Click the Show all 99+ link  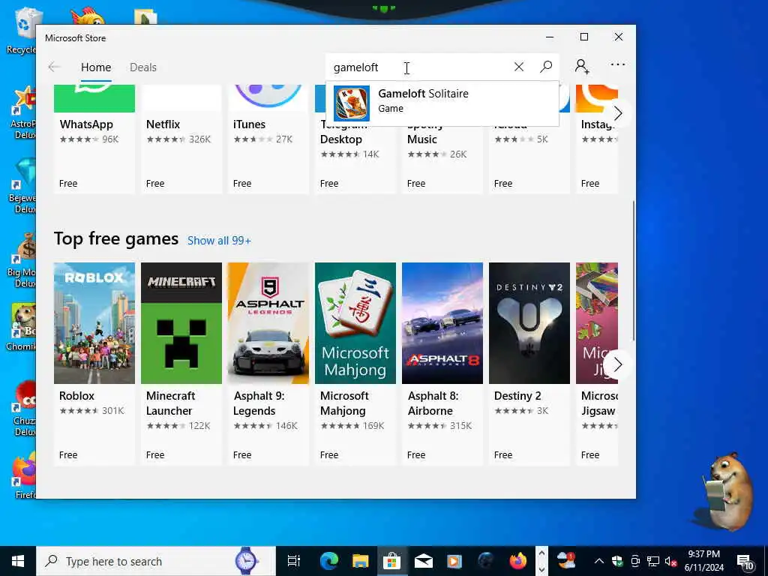coord(219,241)
